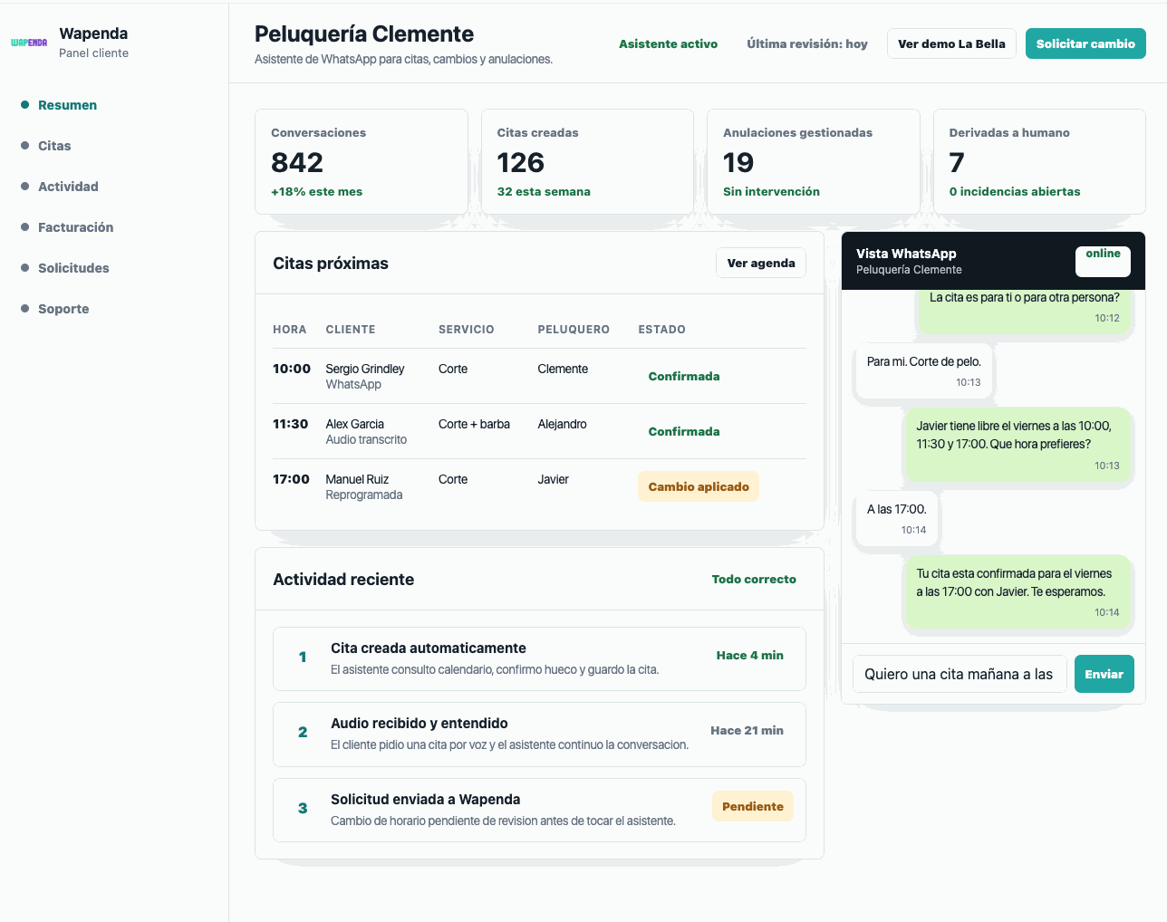Click the online status badge

1103,261
